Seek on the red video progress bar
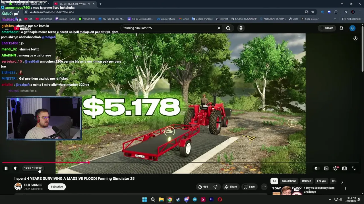The width and height of the screenshot is (364, 204). [x=46, y=163]
